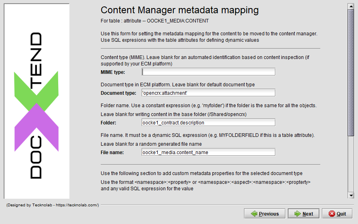Screen dimensions: 358x224
Task: Exit the wizard with the Quit button
Action: click(337, 214)
